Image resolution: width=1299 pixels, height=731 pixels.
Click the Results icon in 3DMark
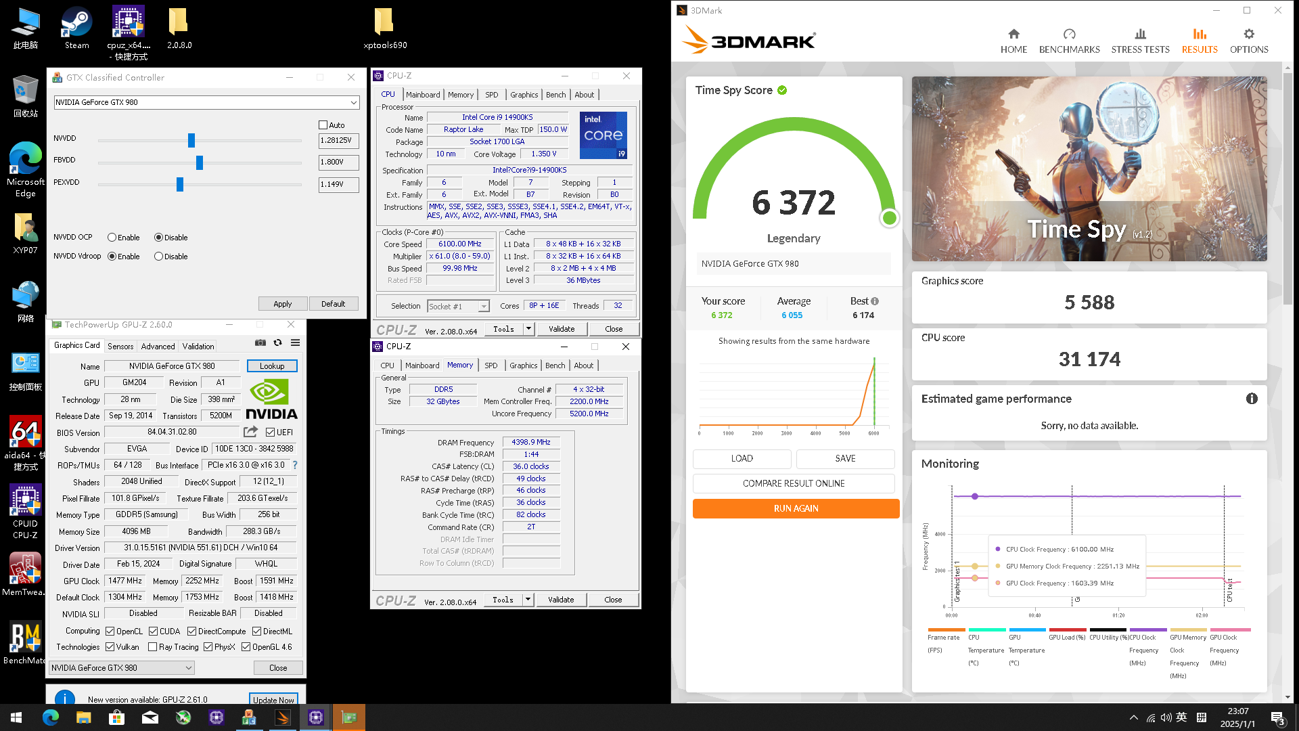point(1200,35)
